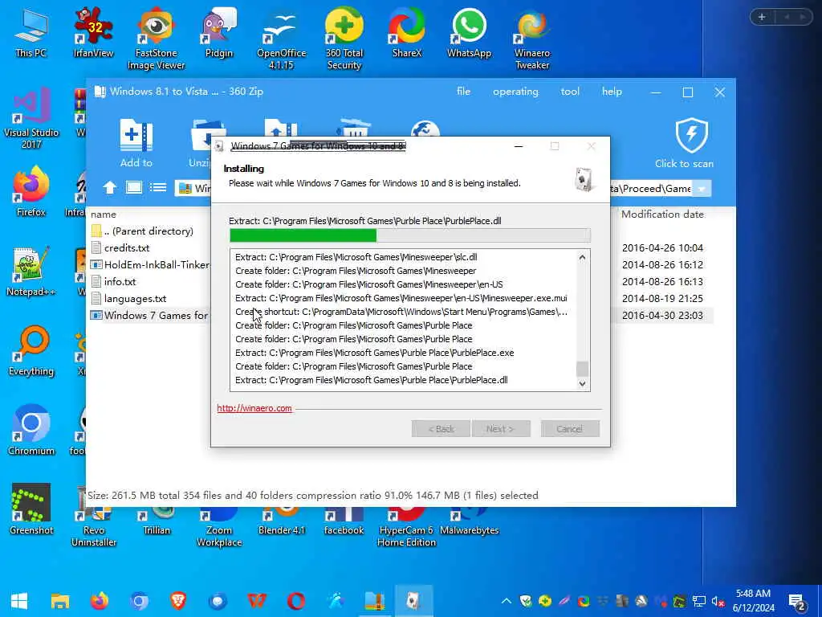Switch to list view in 360 Zip
Image resolution: width=822 pixels, height=617 pixels.
pyautogui.click(x=158, y=187)
